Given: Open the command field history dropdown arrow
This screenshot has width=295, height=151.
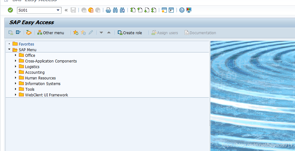Looking at the screenshot, I should (58, 10).
